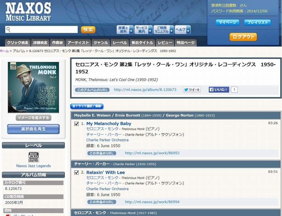
Task: Click the ログアウト button
Action: [x=243, y=37]
